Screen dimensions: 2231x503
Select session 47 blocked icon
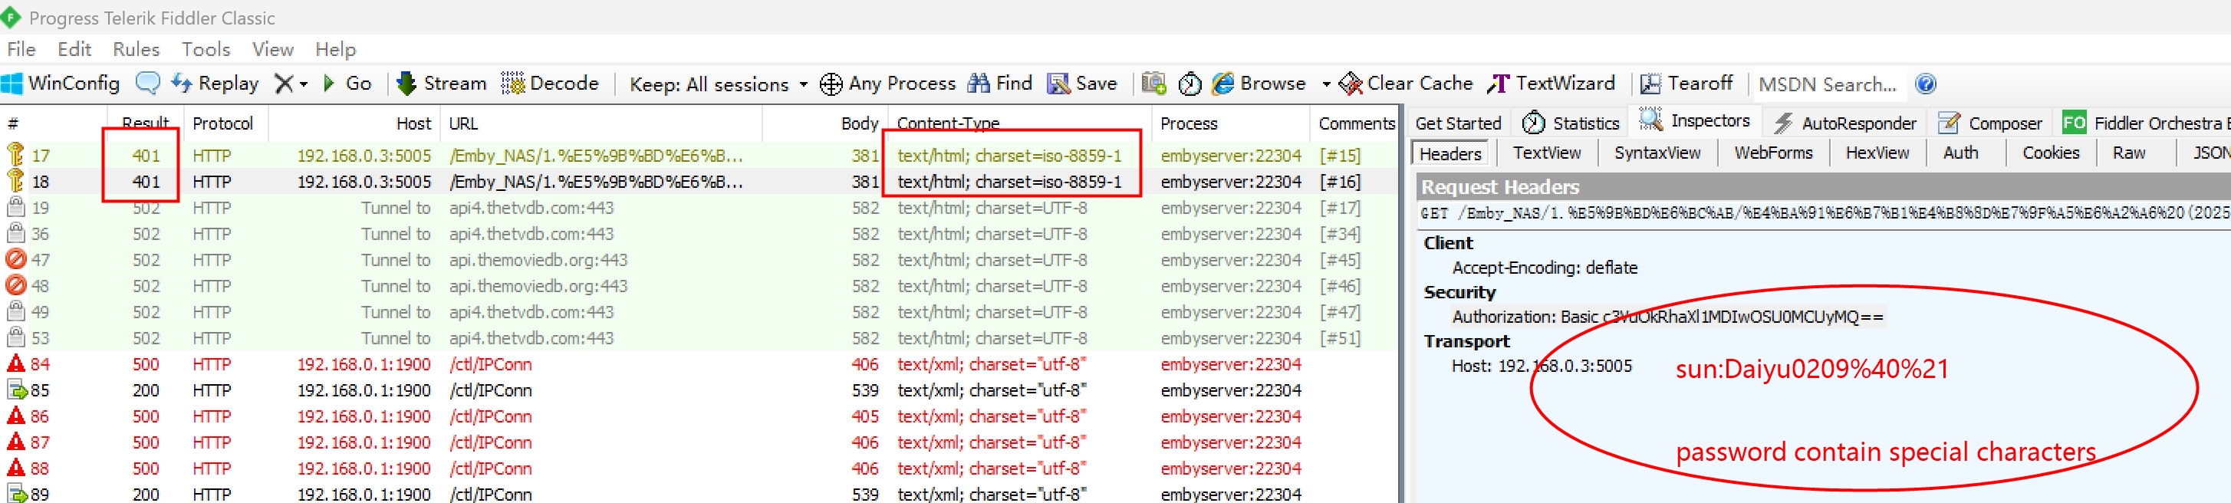click(x=15, y=260)
